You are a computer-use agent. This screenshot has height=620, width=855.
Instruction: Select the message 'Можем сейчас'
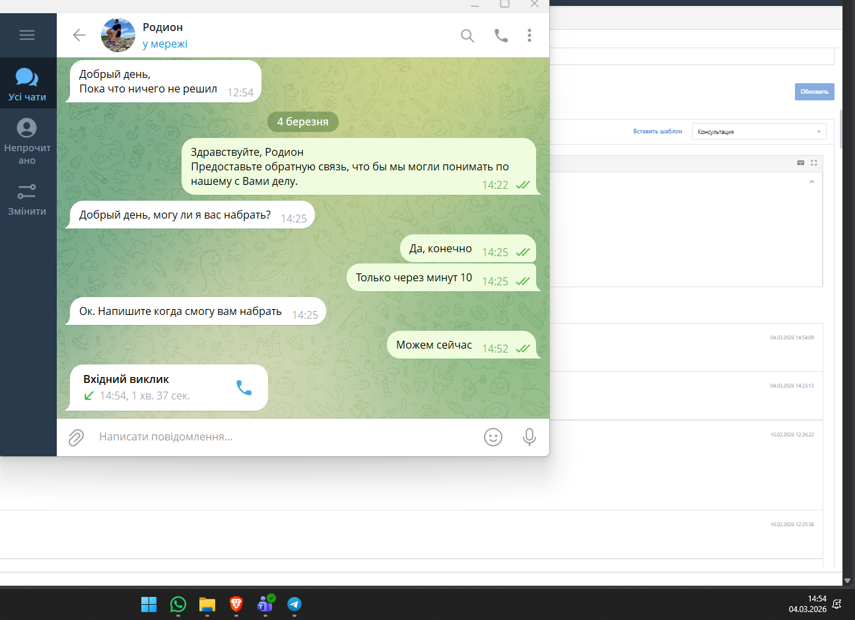pyautogui.click(x=462, y=345)
